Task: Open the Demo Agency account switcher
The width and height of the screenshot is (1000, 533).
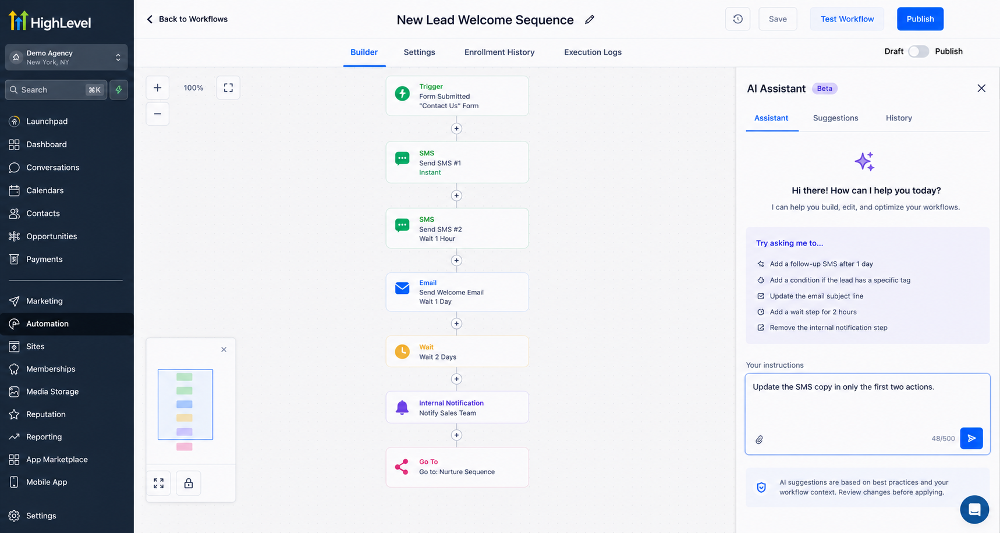Action: click(x=66, y=57)
